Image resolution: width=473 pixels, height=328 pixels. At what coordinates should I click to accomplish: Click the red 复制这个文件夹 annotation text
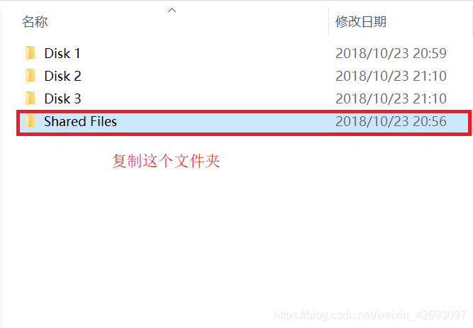pos(166,161)
